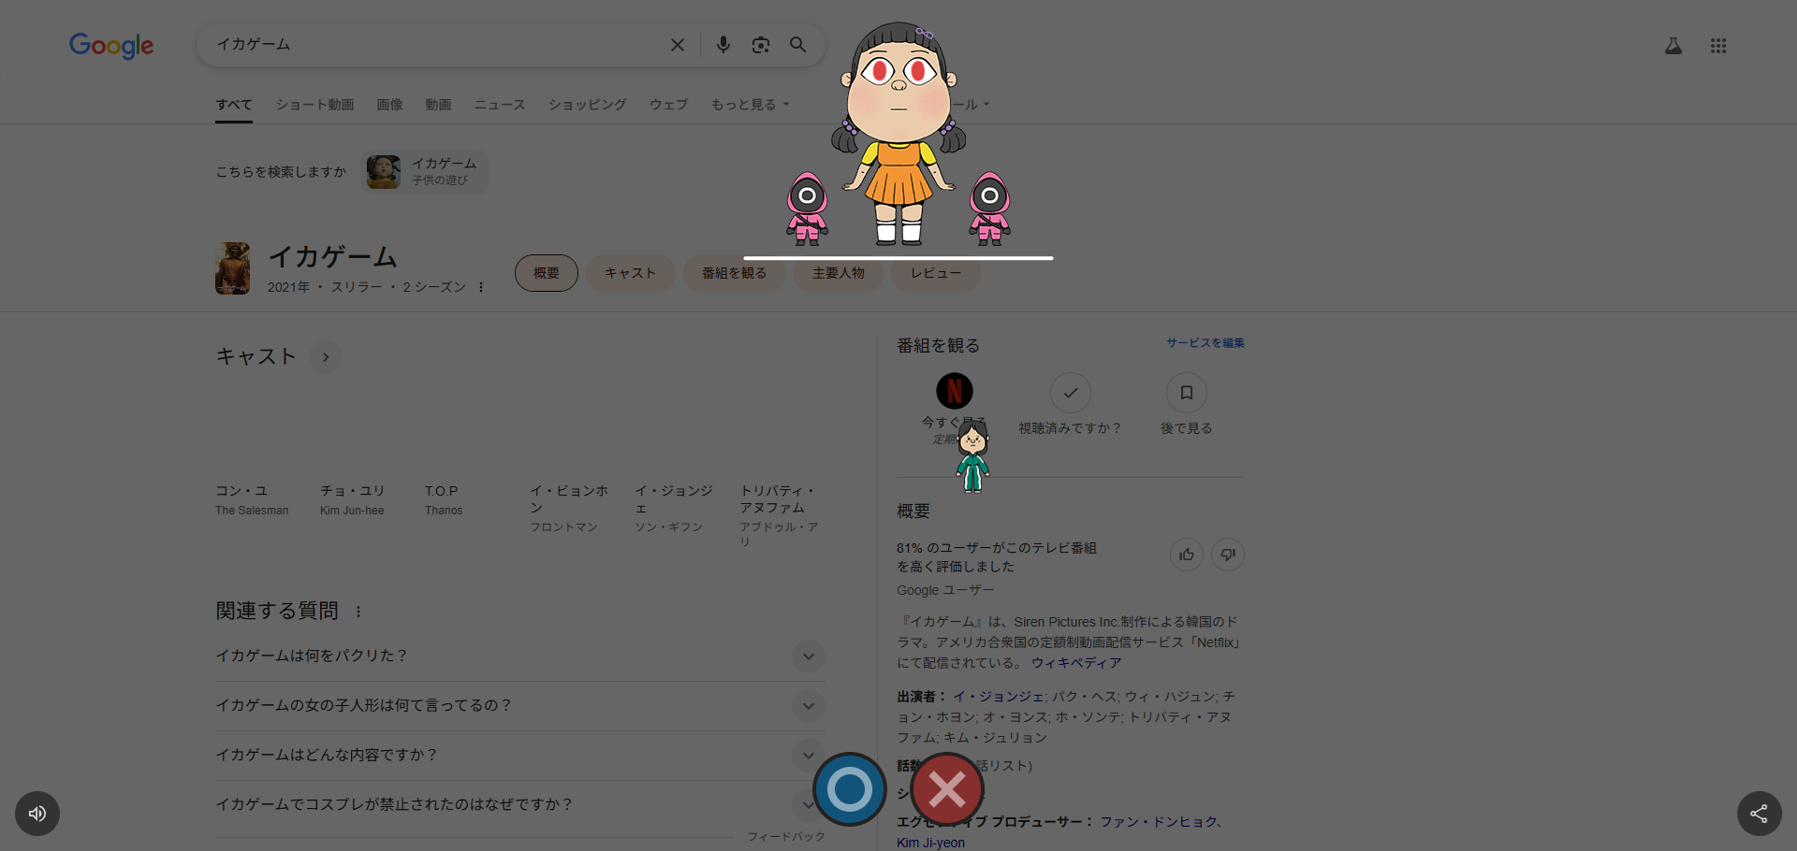Mark as watched checkmark icon
The image size is (1797, 851).
tap(1071, 393)
